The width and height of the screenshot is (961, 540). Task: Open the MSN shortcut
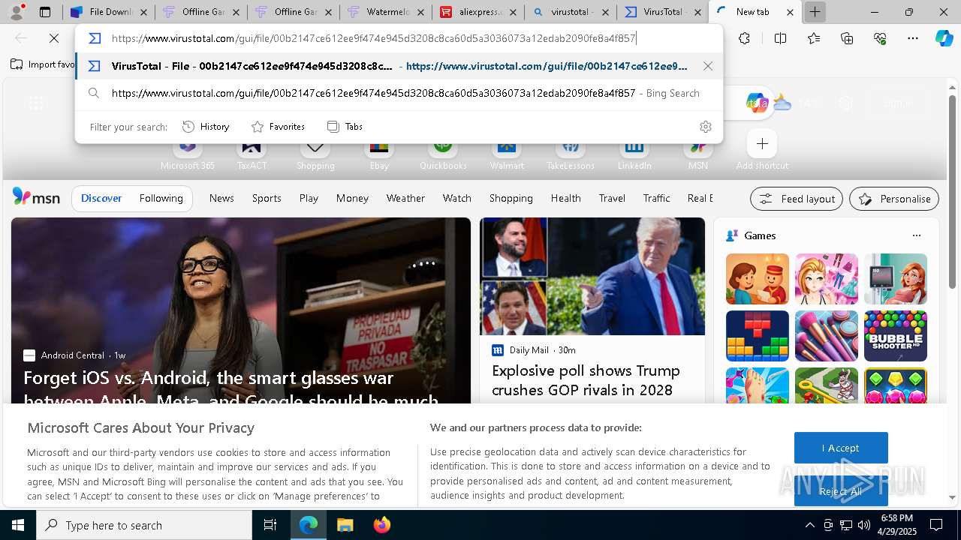click(x=698, y=153)
